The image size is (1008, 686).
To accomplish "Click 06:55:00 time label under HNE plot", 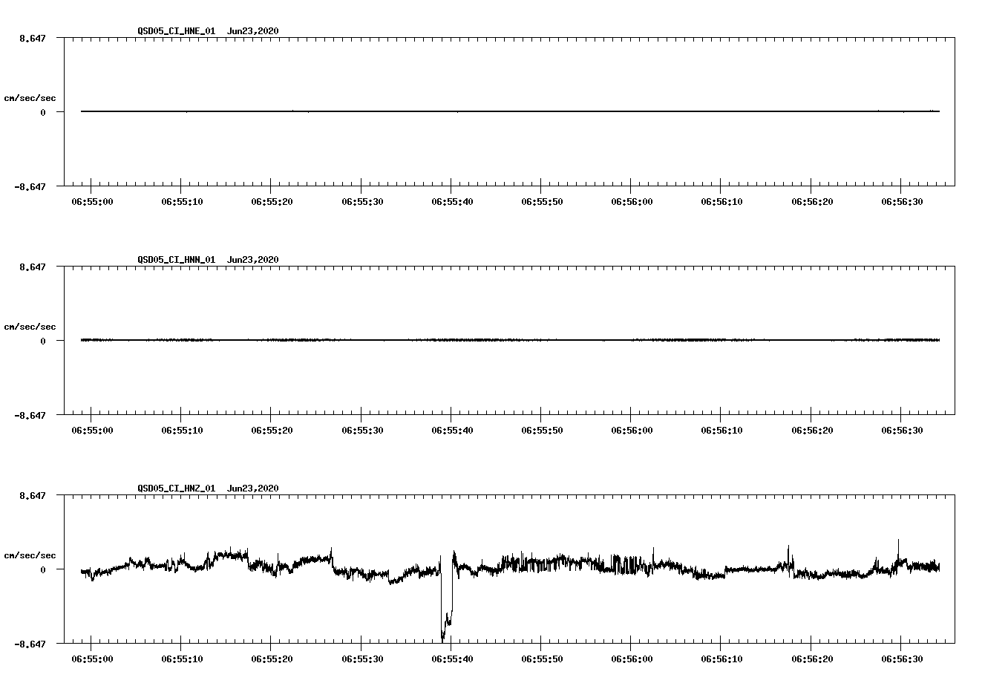I will pos(93,202).
